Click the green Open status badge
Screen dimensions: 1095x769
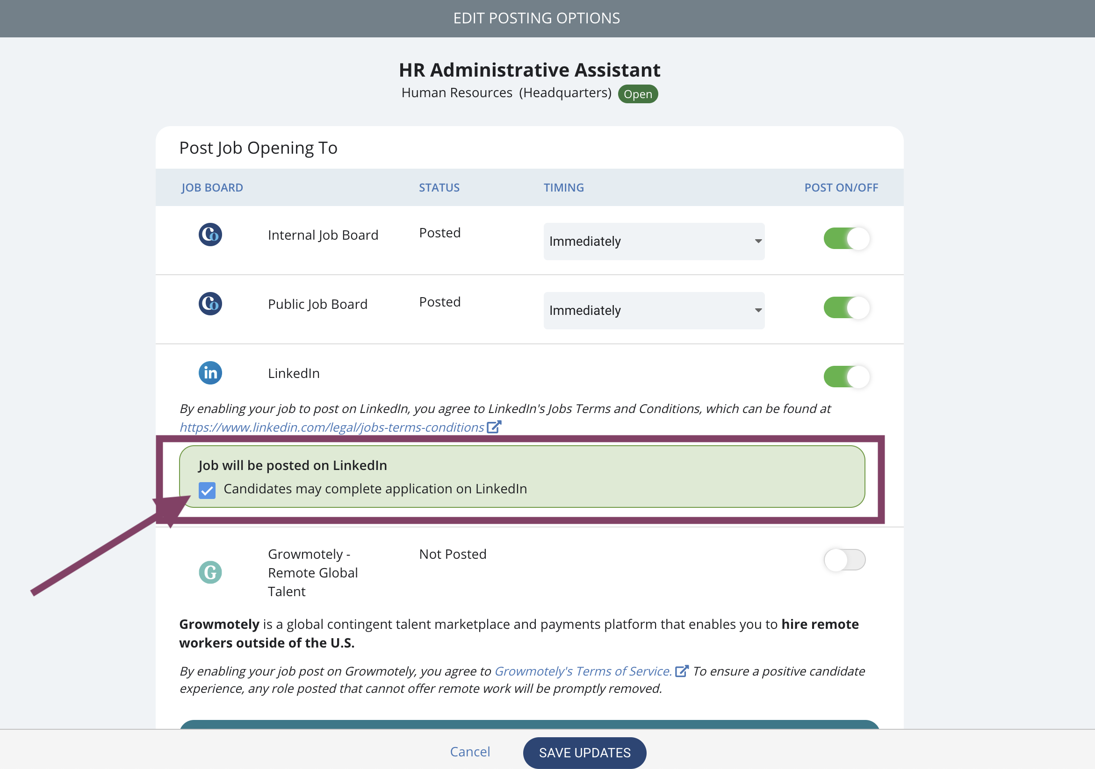point(638,94)
